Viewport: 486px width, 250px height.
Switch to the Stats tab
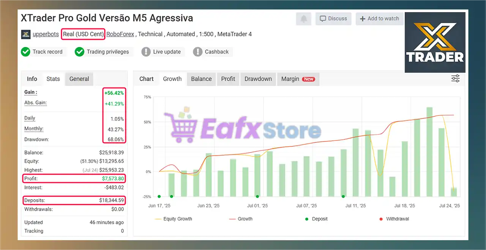click(x=53, y=79)
